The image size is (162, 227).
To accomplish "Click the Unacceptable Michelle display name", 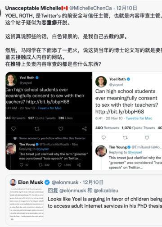I will coord(33,8).
